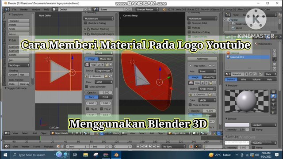
Task: Jump to start frame in timeline
Action: 138,147
